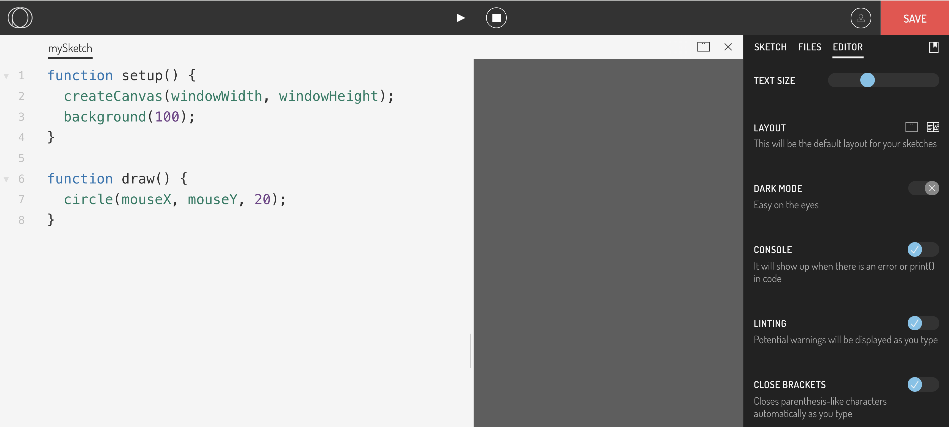Open the user account menu
Screen dimensions: 949x427
861,18
